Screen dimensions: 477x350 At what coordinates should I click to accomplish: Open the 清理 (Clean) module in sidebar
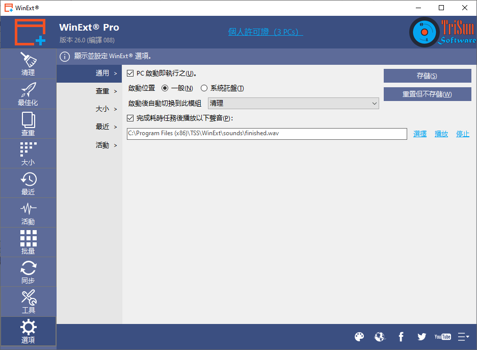(29, 64)
